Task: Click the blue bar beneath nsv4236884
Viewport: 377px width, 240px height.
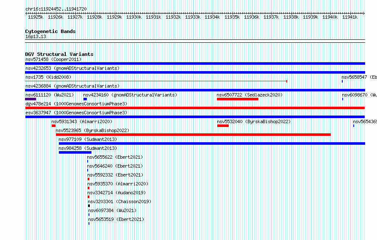Action: coord(195,90)
